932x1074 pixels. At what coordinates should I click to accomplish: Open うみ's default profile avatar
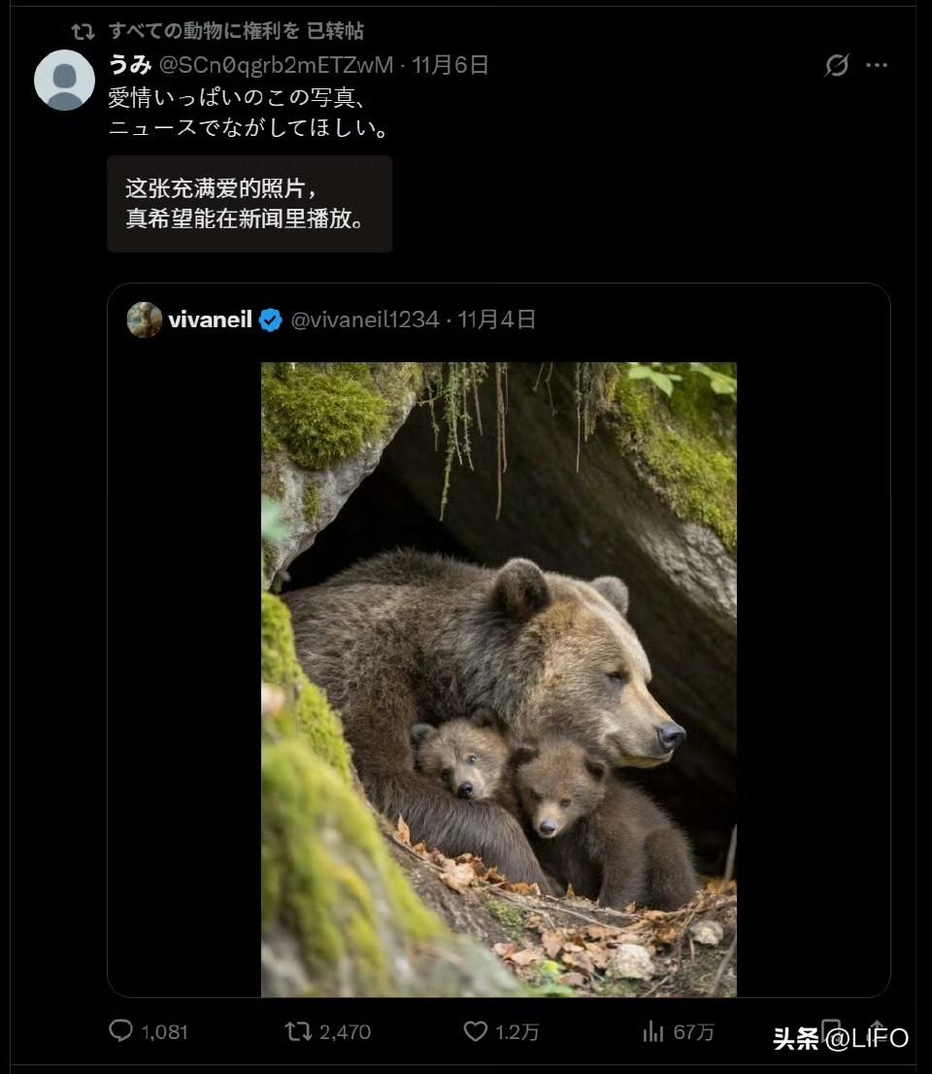[x=64, y=81]
